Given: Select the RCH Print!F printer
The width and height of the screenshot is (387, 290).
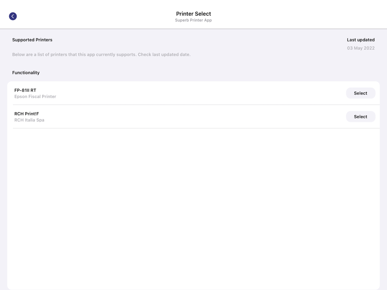Looking at the screenshot, I should (361, 117).
